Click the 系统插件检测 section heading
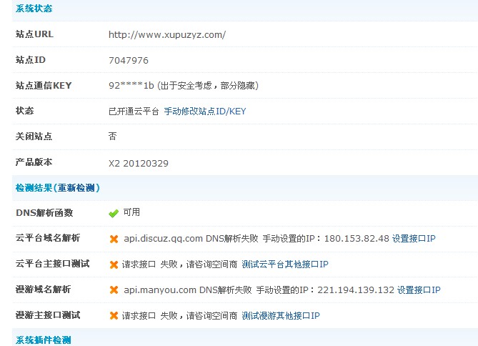The width and height of the screenshot is (478, 346). tap(44, 340)
